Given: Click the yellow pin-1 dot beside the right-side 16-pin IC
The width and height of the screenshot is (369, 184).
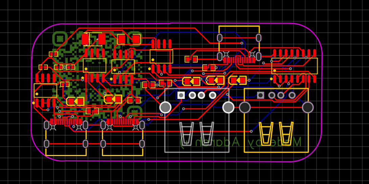Looking at the screenshot, I should [272, 79].
